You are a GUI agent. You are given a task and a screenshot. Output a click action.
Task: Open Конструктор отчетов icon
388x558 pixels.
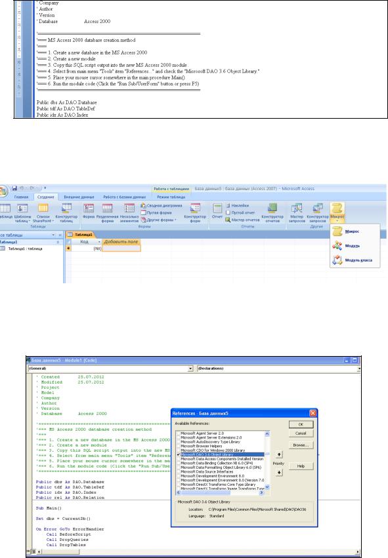pyautogui.click(x=272, y=213)
